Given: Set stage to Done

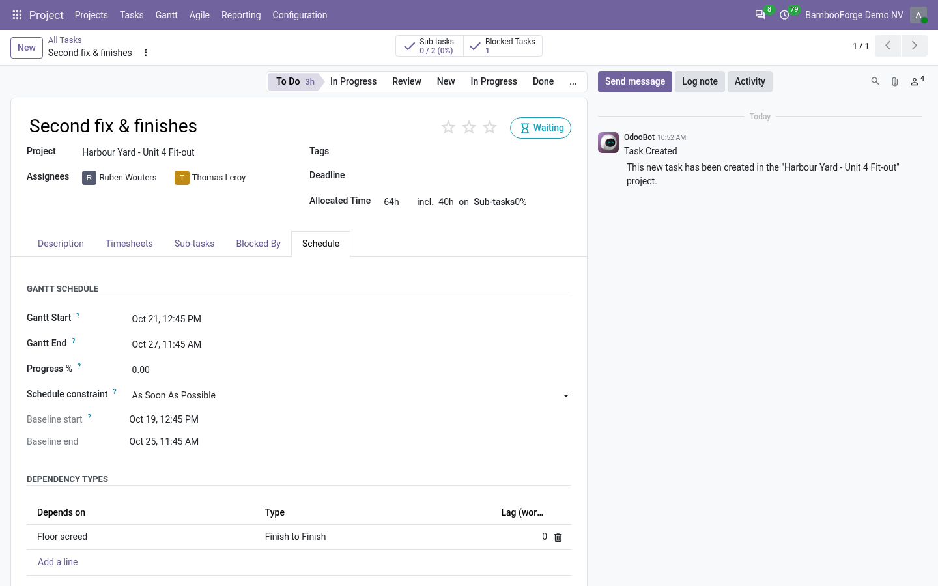Looking at the screenshot, I should pyautogui.click(x=543, y=81).
